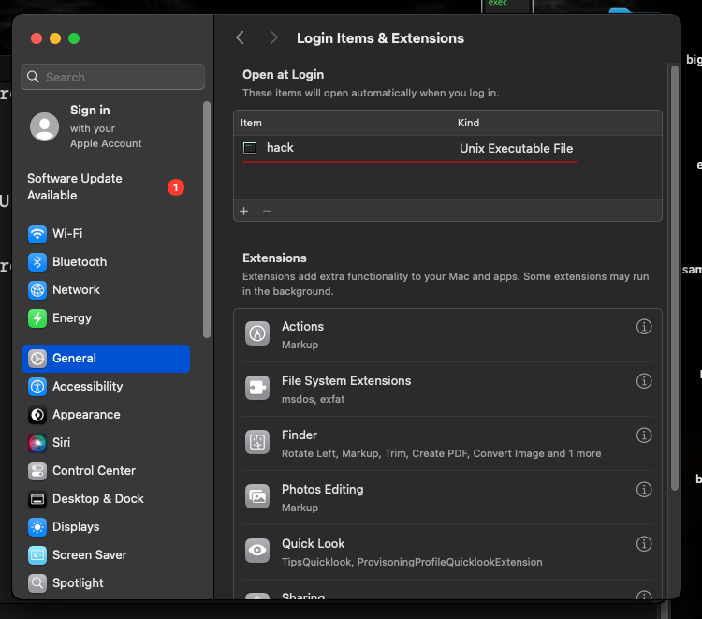Viewport: 702px width, 619px height.
Task: Select the hack login item
Action: [280, 148]
